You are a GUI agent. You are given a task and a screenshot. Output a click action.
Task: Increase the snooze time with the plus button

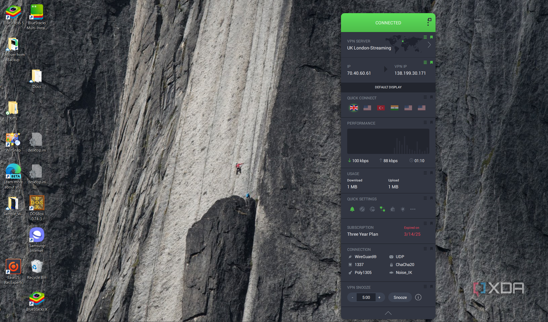pos(380,298)
